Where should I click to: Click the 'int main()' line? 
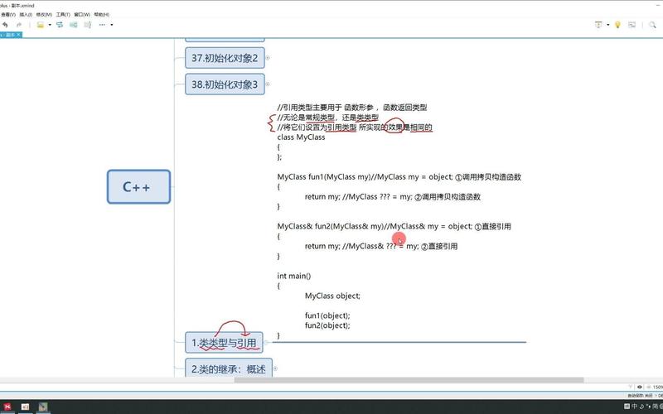tap(294, 276)
